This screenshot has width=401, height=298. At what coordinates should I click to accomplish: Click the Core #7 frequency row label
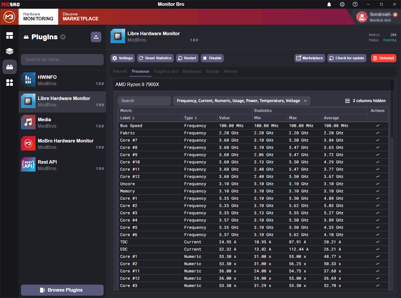(129, 140)
